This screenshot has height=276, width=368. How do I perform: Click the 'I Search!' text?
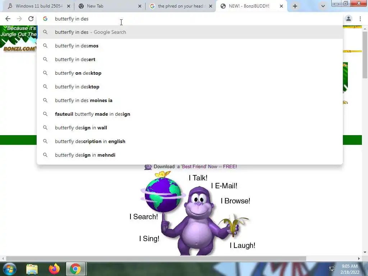coord(144,217)
